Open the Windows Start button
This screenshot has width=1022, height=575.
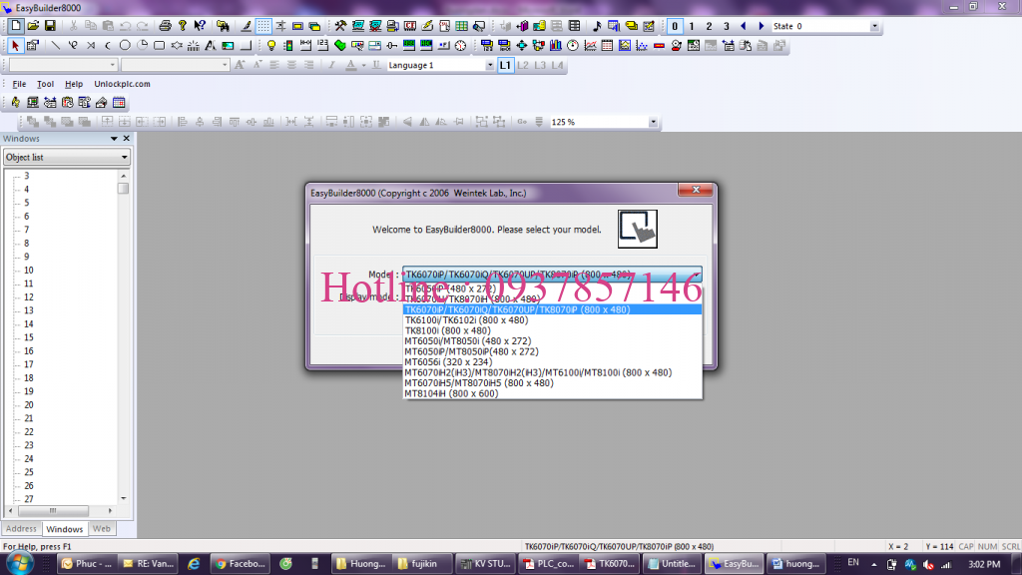[x=20, y=563]
